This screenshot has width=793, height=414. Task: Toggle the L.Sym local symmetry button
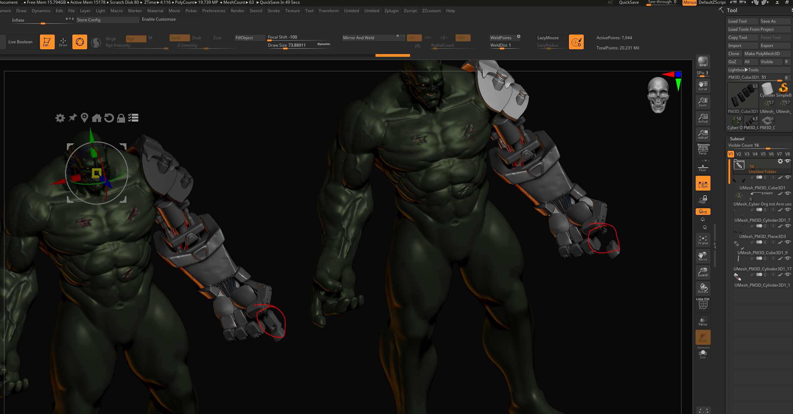point(703,184)
